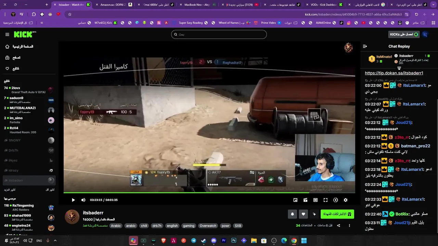
Task: Click the sparkle subscribe button
Action: [314, 214]
